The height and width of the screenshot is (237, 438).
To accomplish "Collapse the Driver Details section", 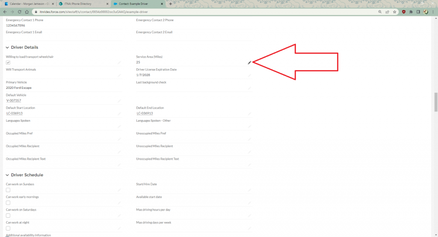I will tap(7, 47).
